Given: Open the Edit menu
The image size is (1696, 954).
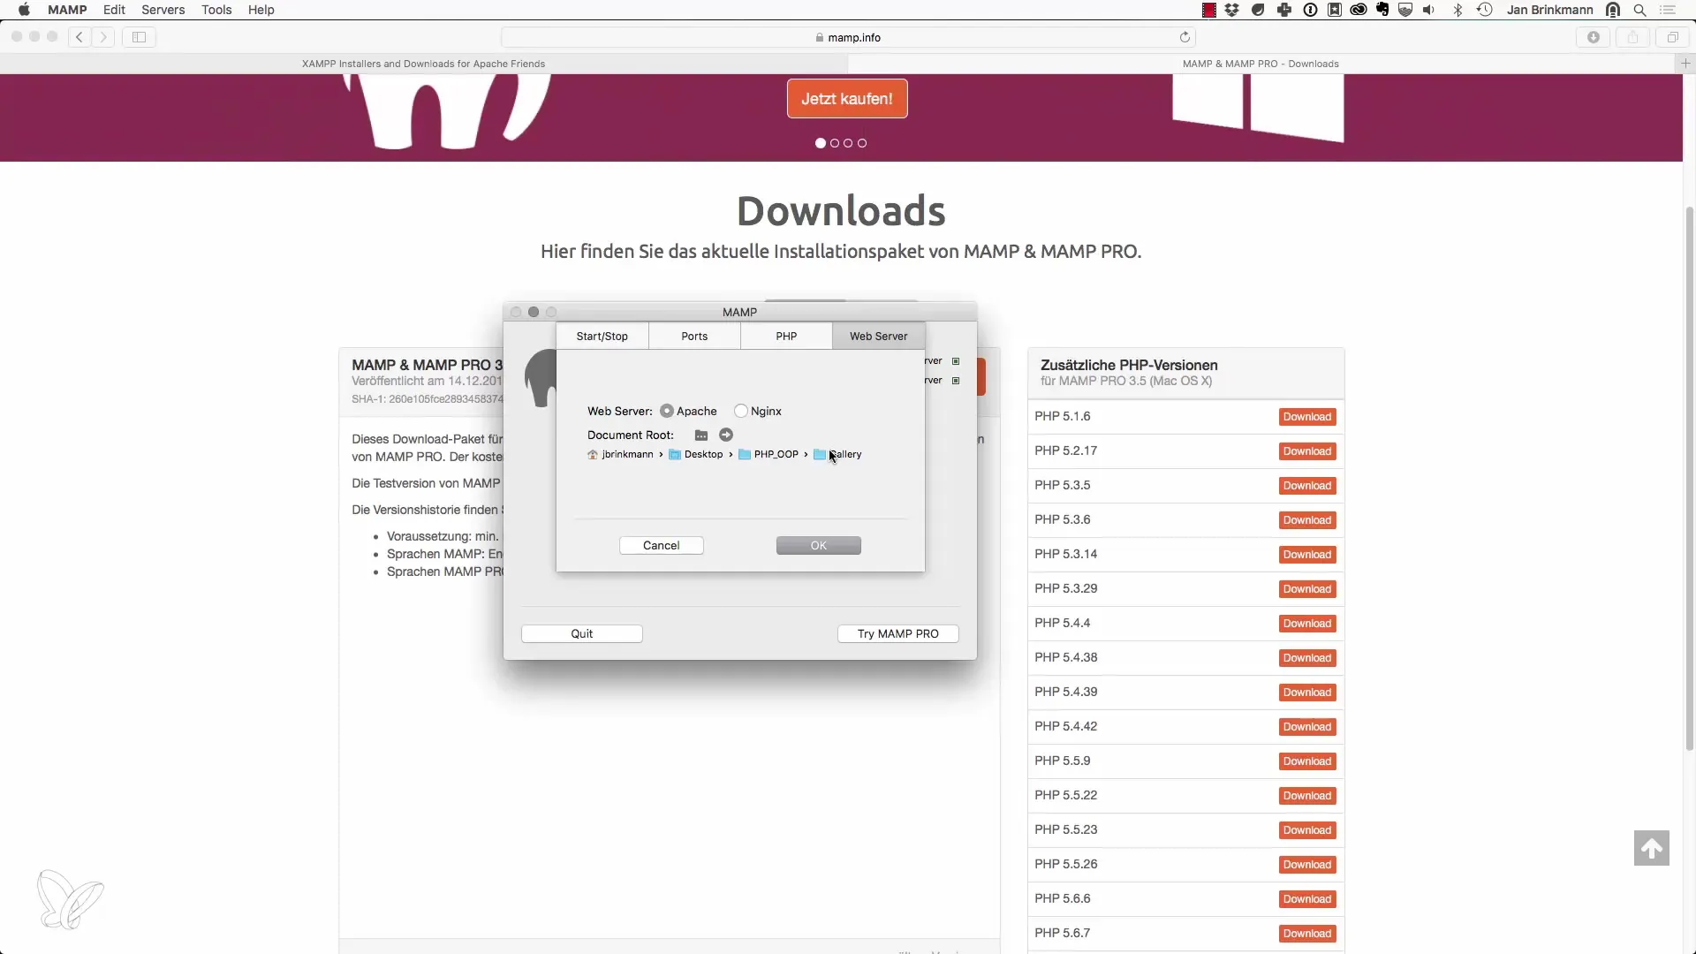Looking at the screenshot, I should pos(114,10).
